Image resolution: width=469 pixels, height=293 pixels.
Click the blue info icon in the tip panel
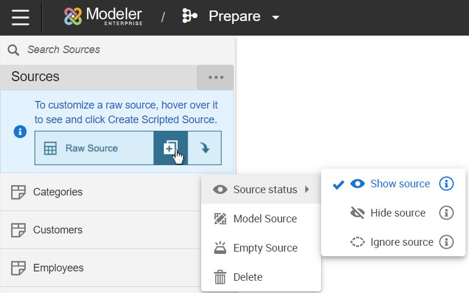click(x=20, y=132)
